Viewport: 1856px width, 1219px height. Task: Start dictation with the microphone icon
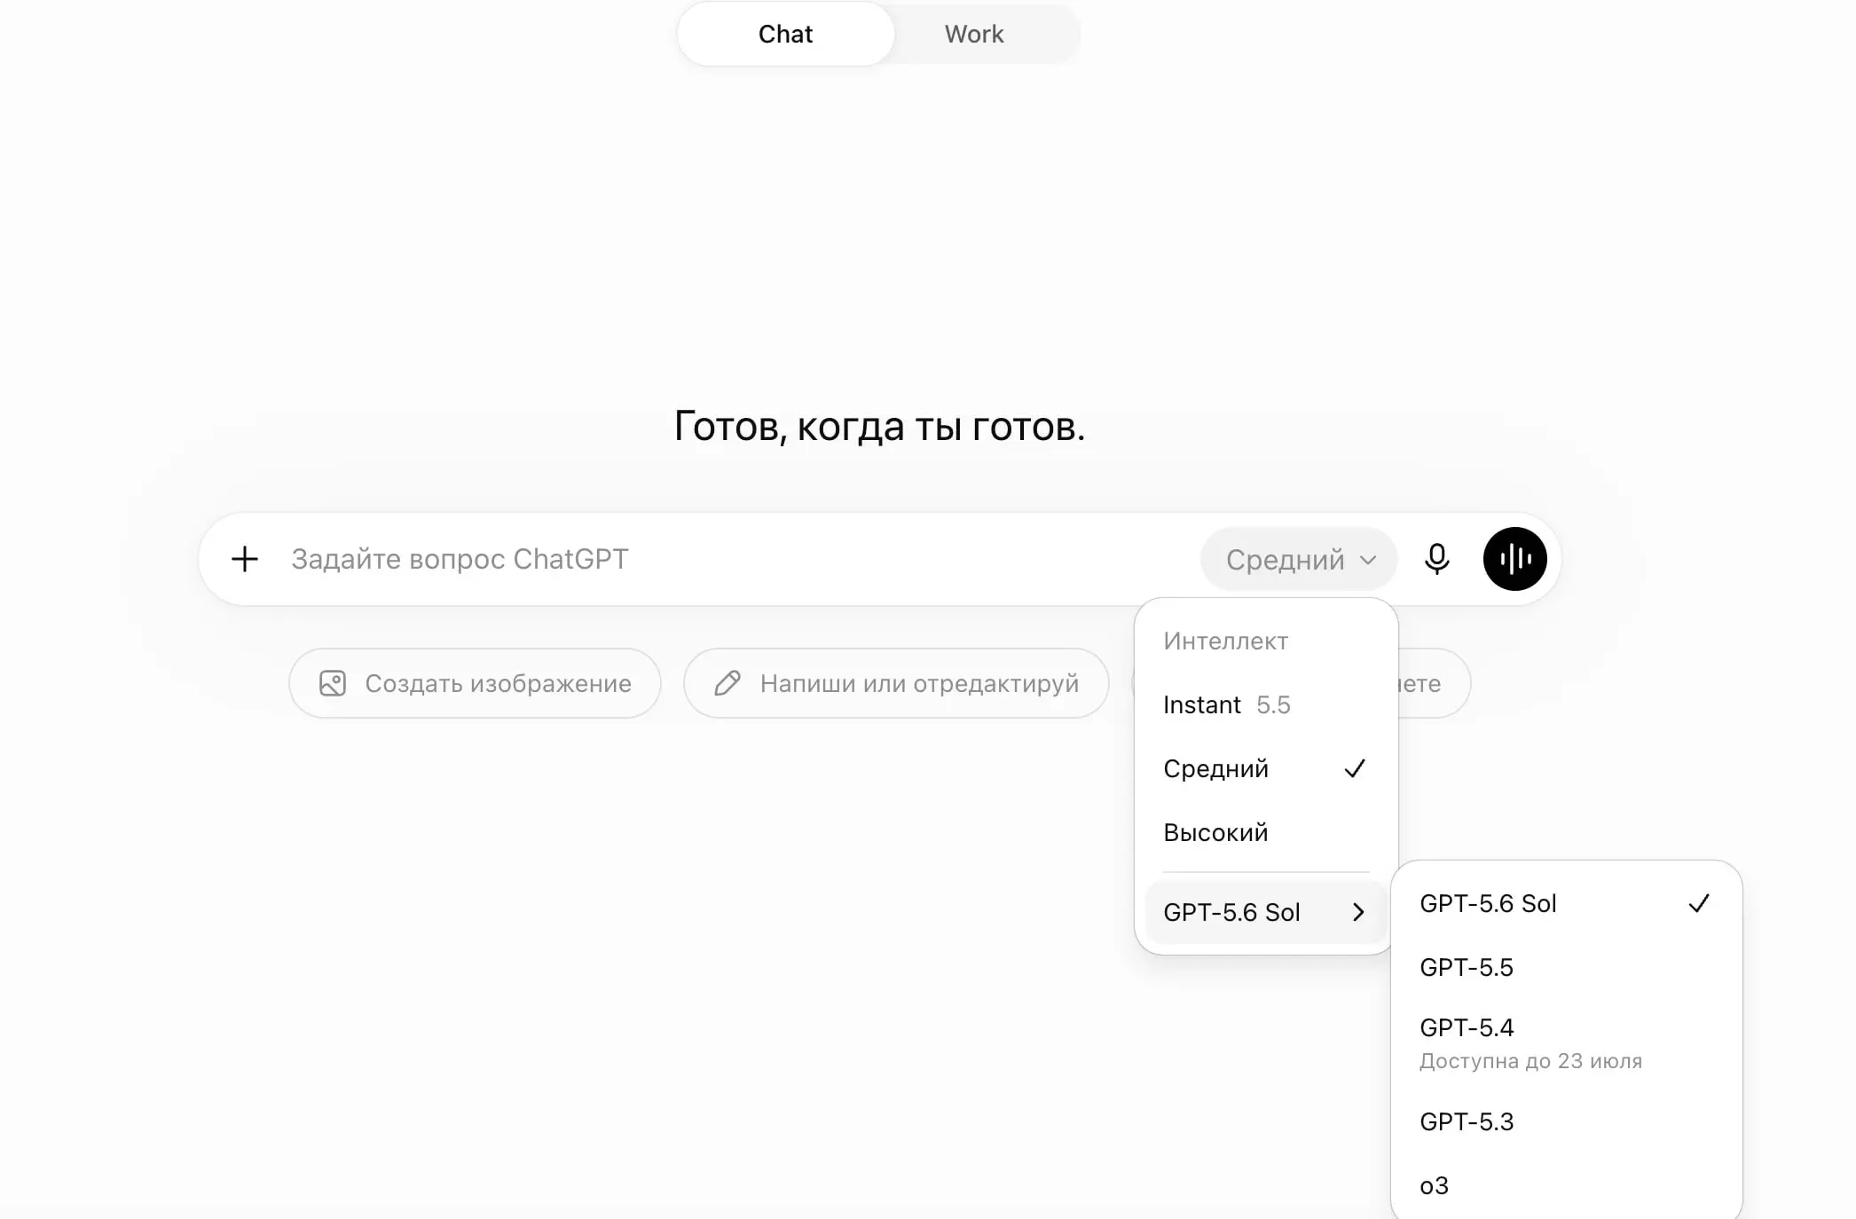(x=1436, y=559)
